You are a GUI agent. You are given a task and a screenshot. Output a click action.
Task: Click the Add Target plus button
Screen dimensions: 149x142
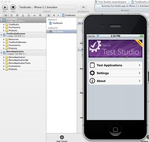tap(62, 137)
